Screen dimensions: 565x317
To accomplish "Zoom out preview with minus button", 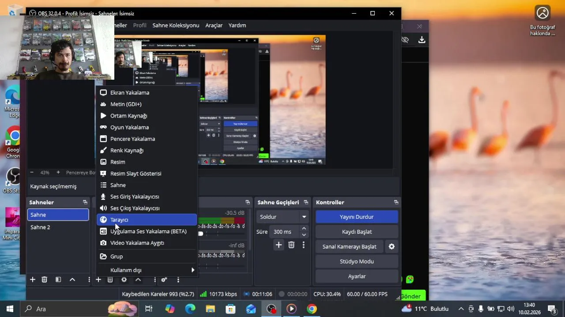I will pyautogui.click(x=32, y=173).
